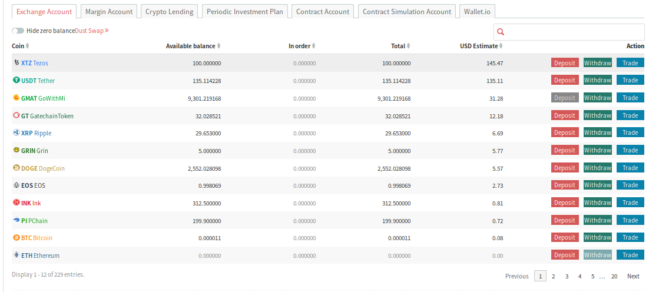The image size is (649, 292).
Task: Withdraw USDT Tether
Action: click(598, 80)
